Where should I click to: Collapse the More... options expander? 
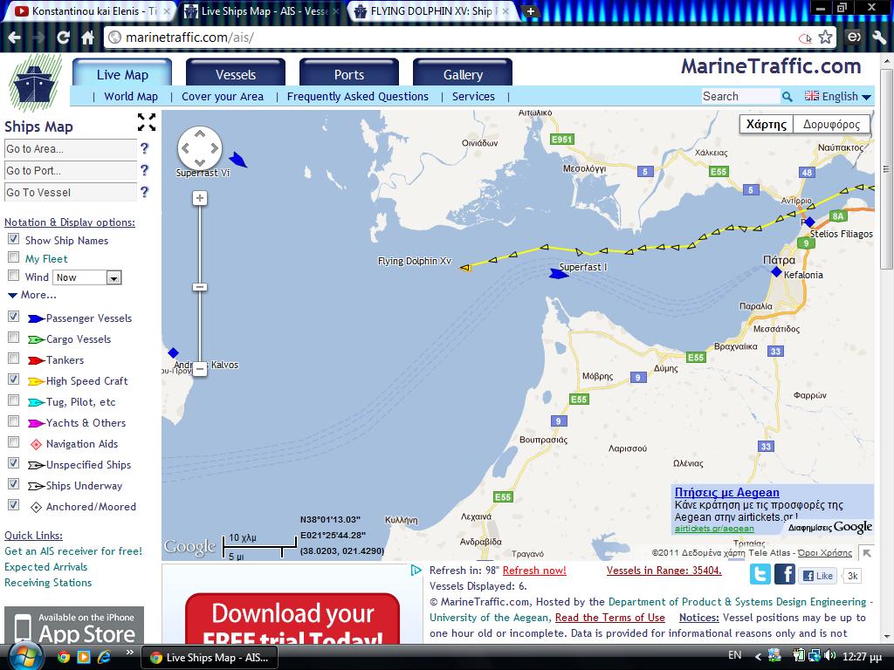coord(32,295)
